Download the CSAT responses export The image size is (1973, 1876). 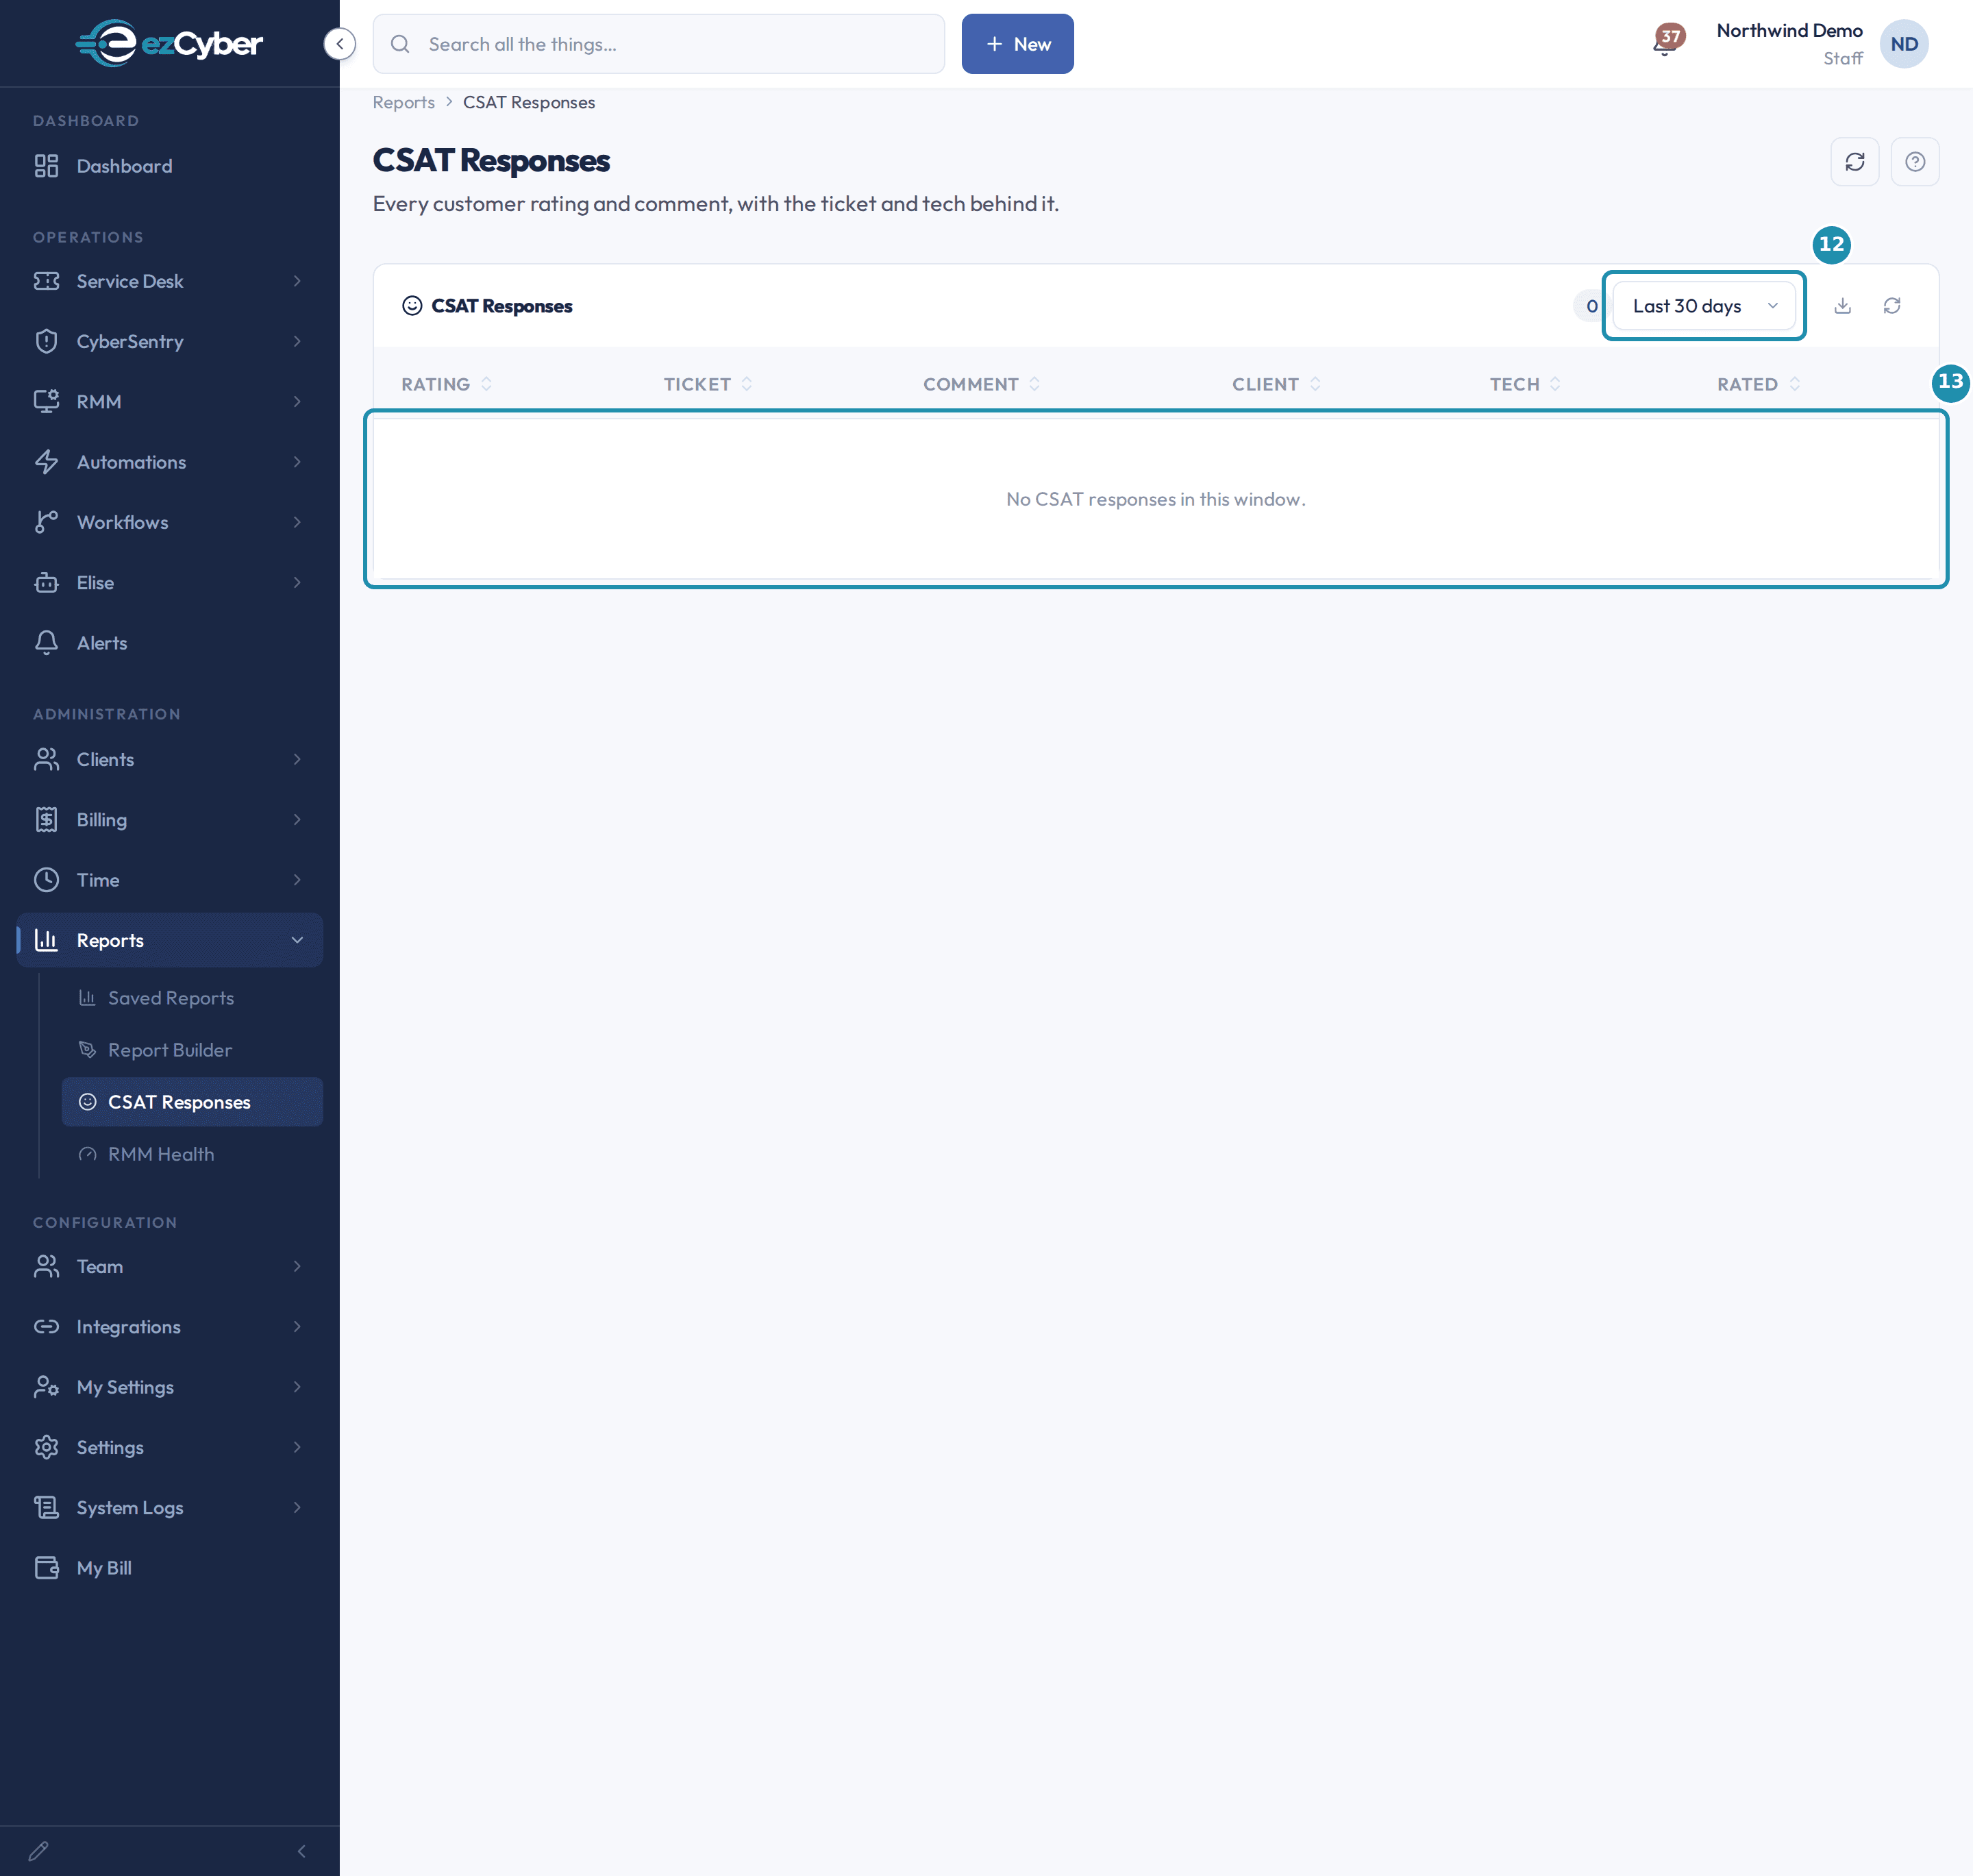[x=1842, y=306]
